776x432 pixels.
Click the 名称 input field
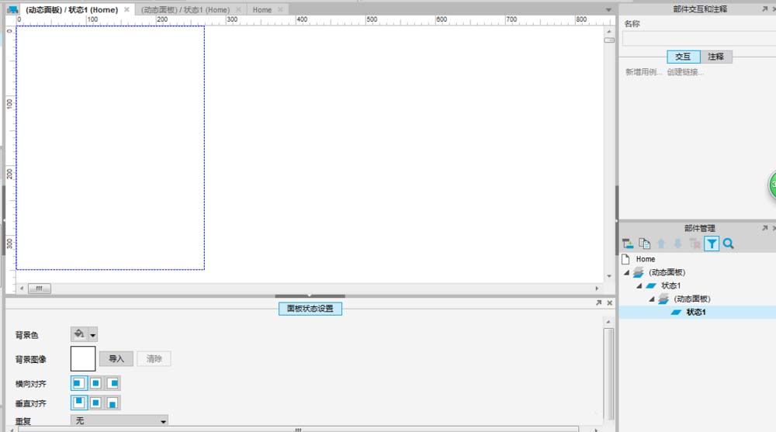coord(699,39)
